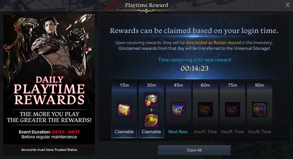This screenshot has height=159, width=293.
Task: Select the 60m Insuff. Time label
Action: click(x=205, y=132)
